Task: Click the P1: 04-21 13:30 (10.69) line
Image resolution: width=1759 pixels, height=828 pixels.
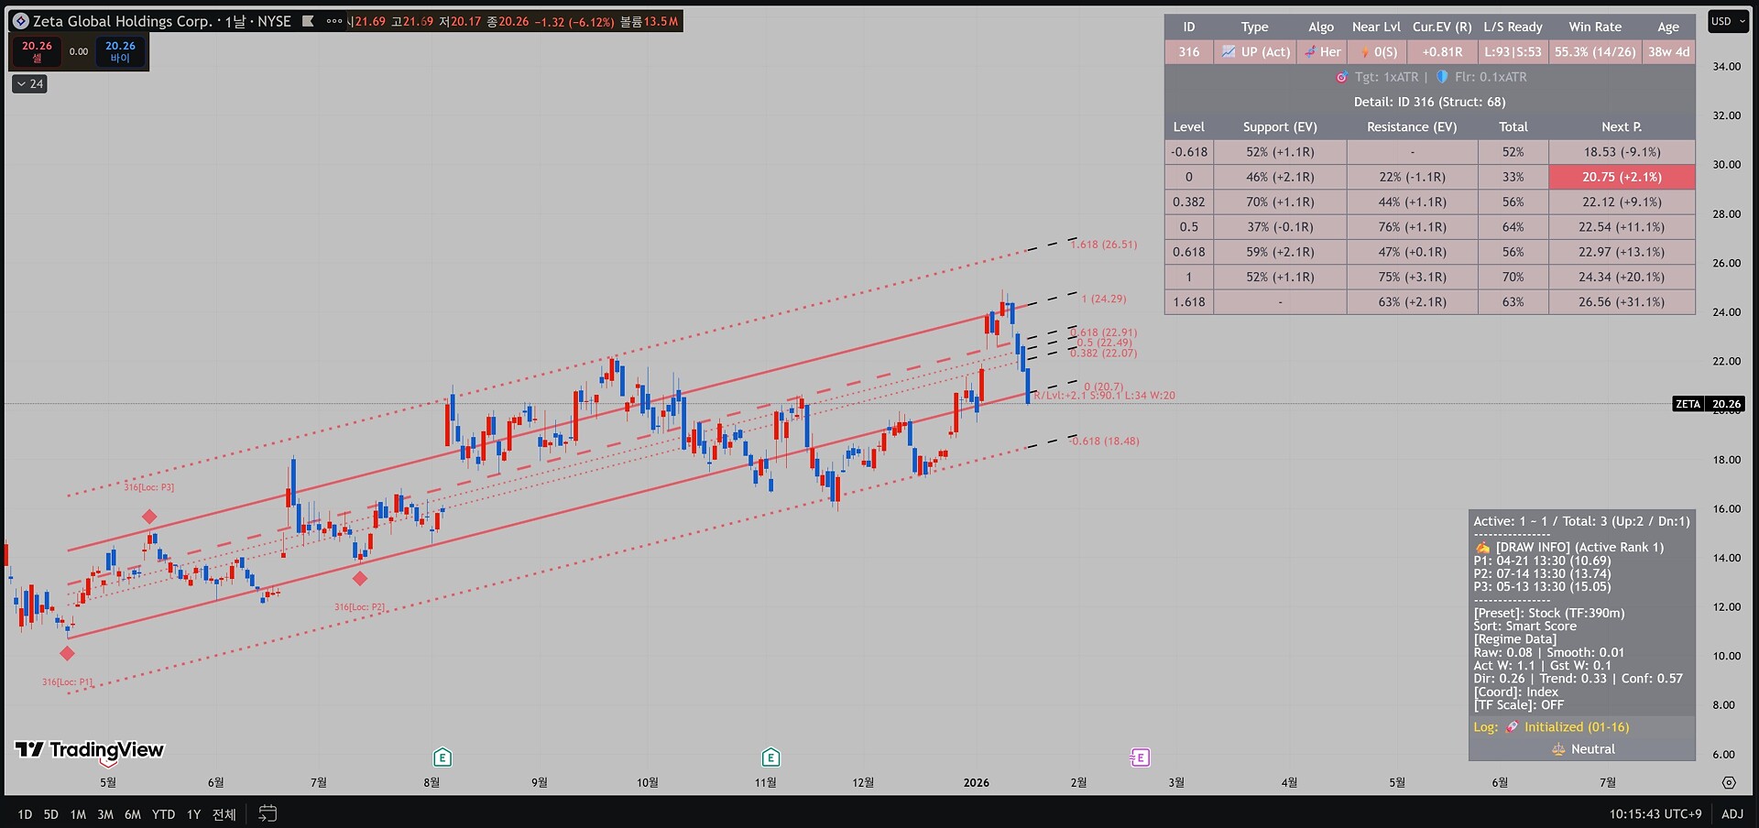Action: click(x=1542, y=561)
